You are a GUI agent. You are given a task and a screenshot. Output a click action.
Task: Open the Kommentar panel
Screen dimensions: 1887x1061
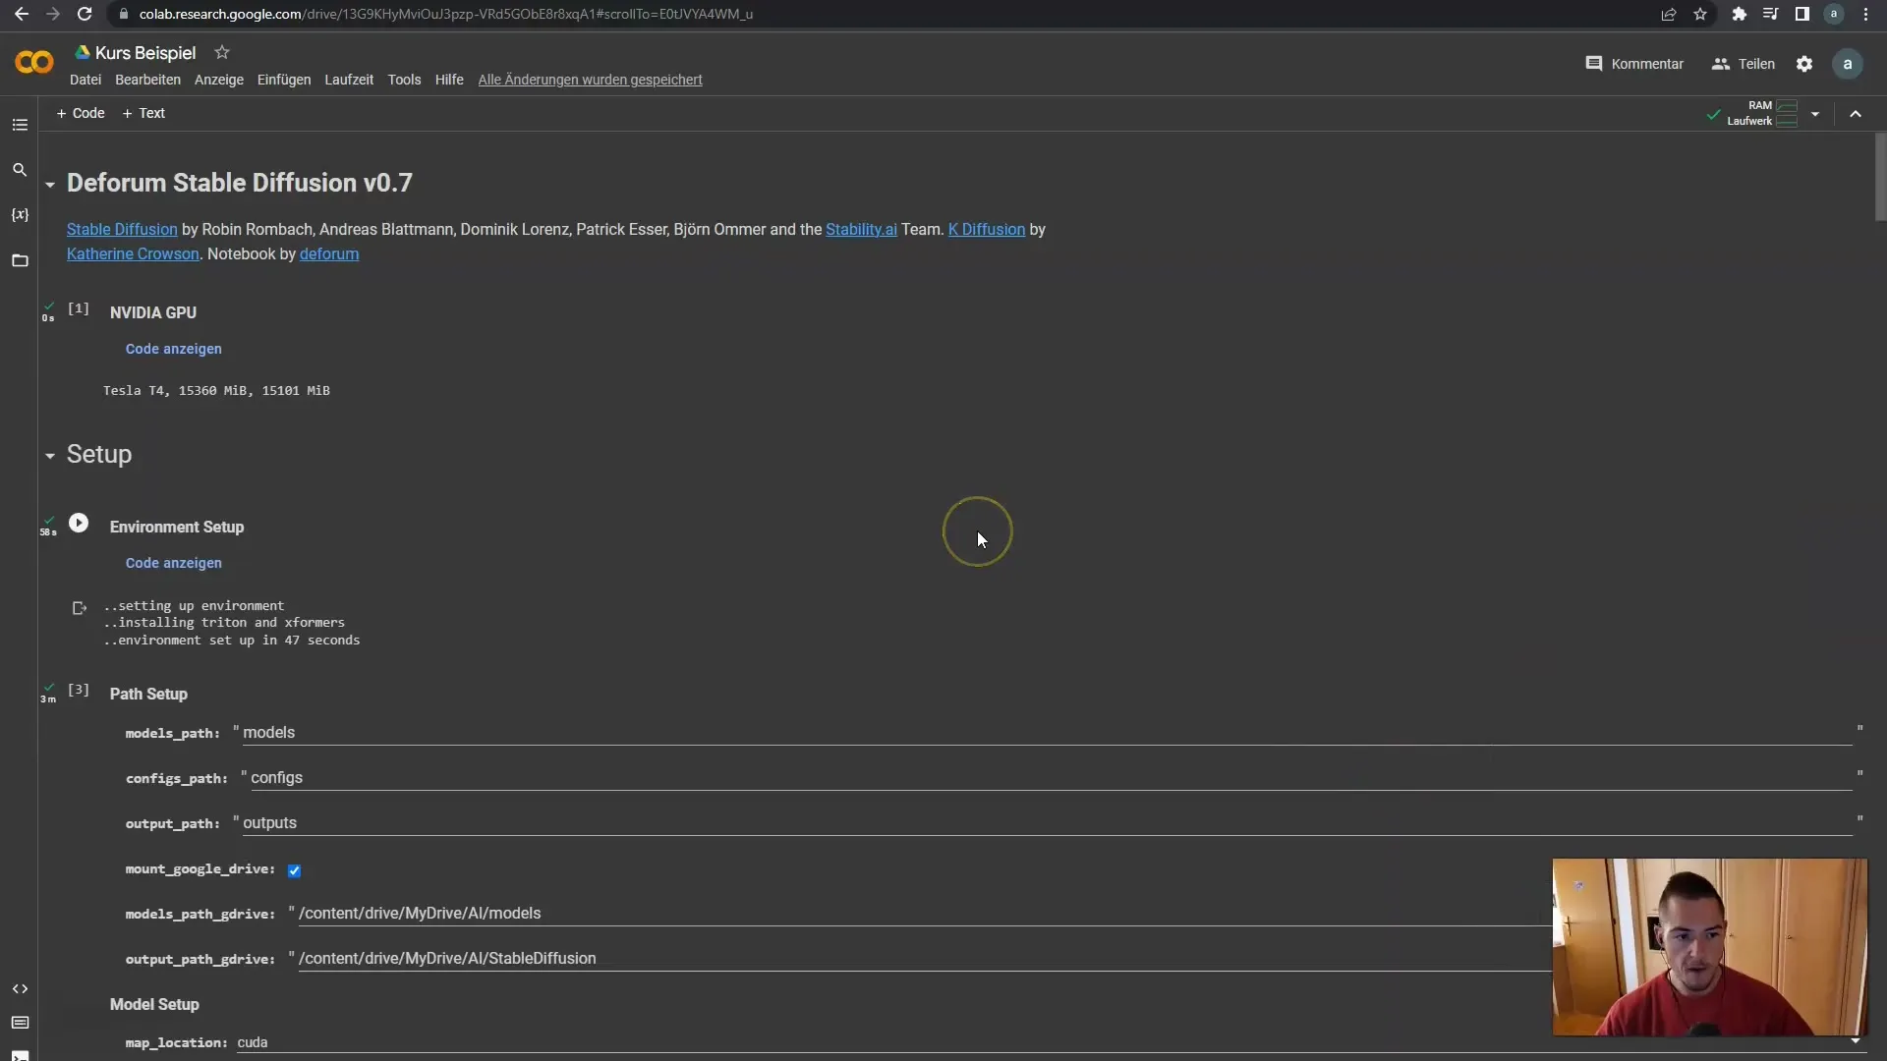coord(1634,64)
